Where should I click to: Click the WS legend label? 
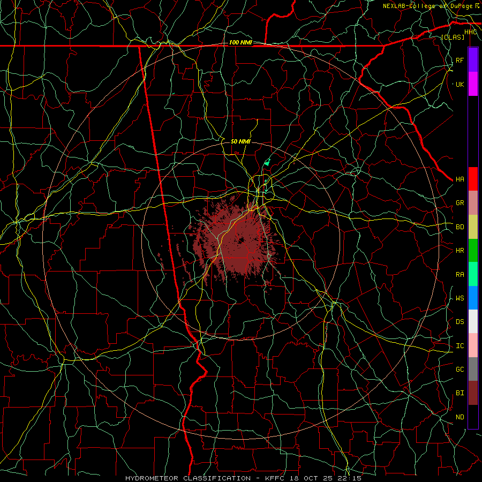coord(460,298)
